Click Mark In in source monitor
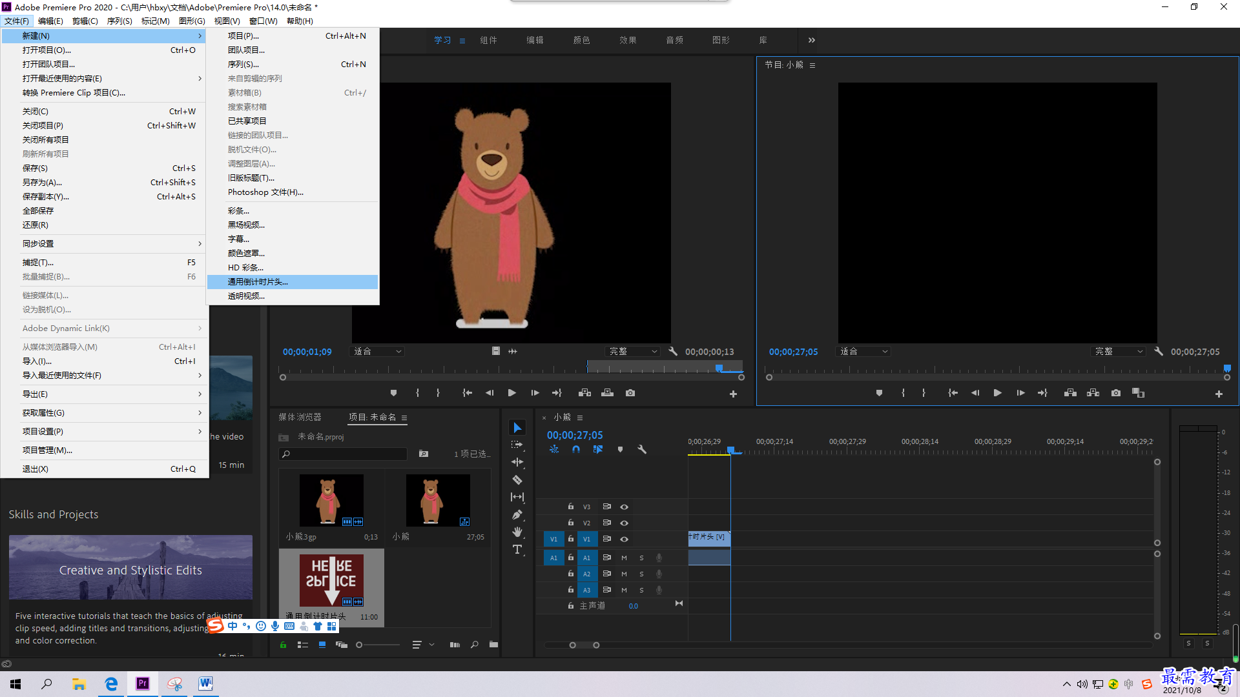This screenshot has width=1240, height=697. 417,393
